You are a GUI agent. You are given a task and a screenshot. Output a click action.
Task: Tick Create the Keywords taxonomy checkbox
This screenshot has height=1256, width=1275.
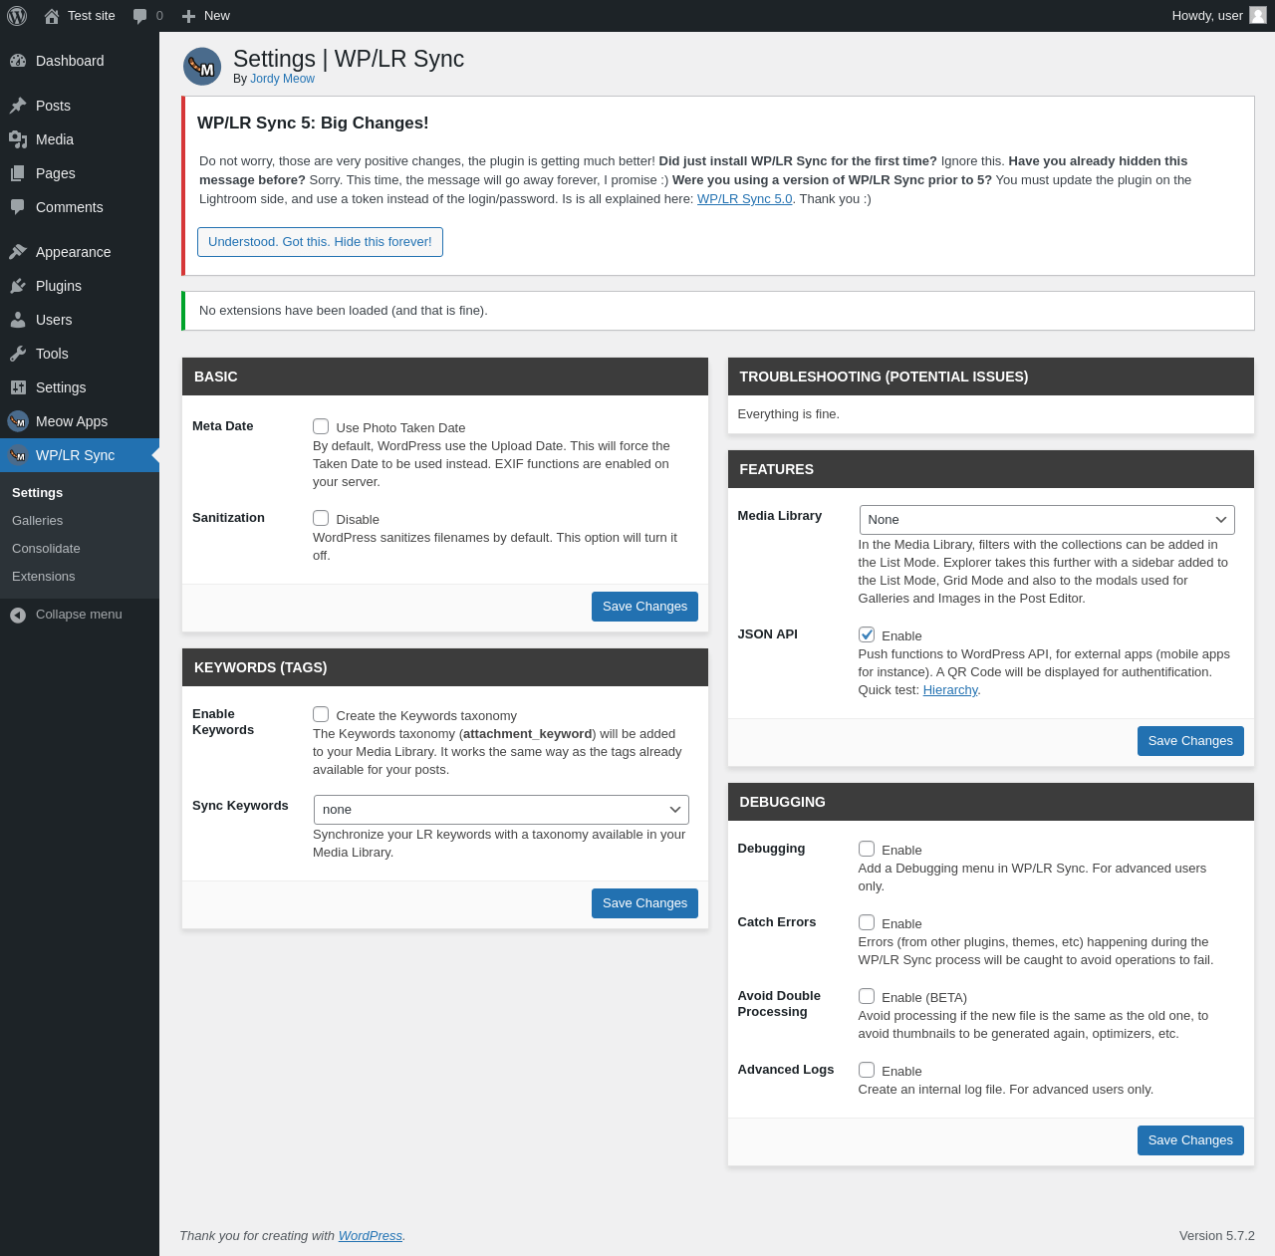click(321, 714)
